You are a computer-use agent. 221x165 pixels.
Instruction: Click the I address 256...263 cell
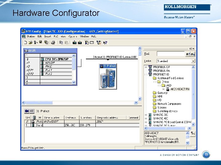[x=72, y=125]
